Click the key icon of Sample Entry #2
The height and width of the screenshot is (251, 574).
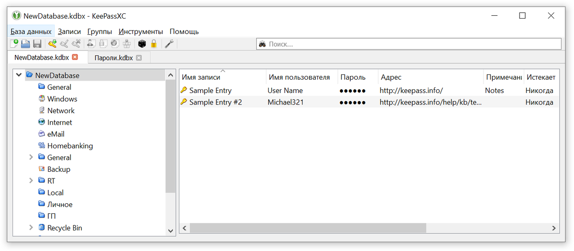[184, 102]
